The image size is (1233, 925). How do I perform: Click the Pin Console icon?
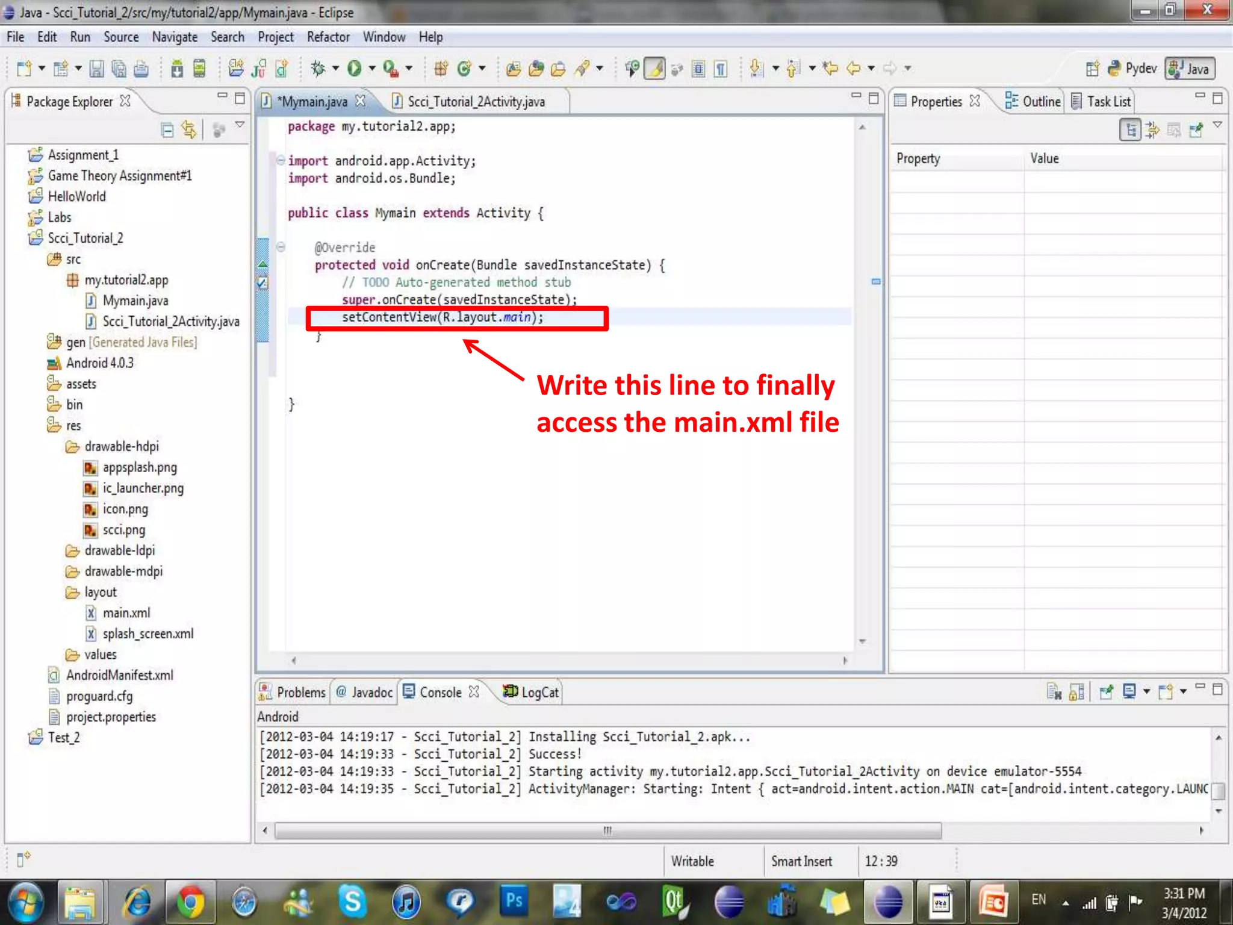[x=1106, y=692]
